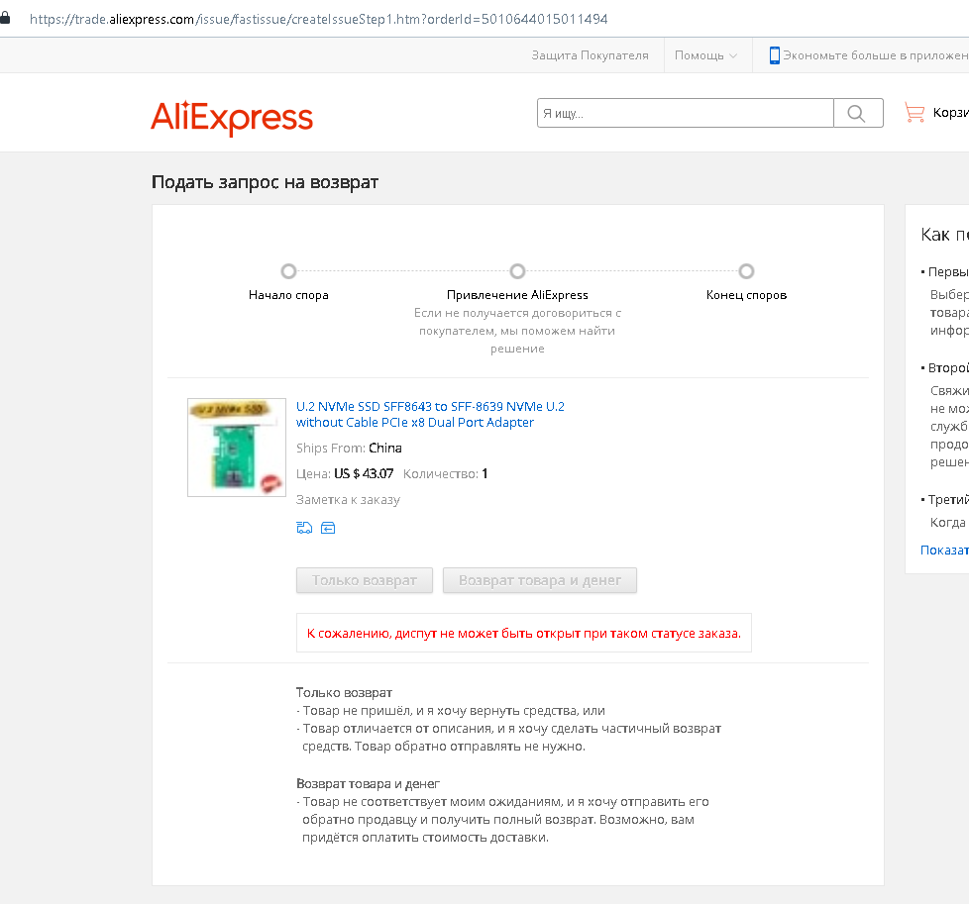Click the search magnifier button
Viewport: 969px width, 904px height.
858,113
